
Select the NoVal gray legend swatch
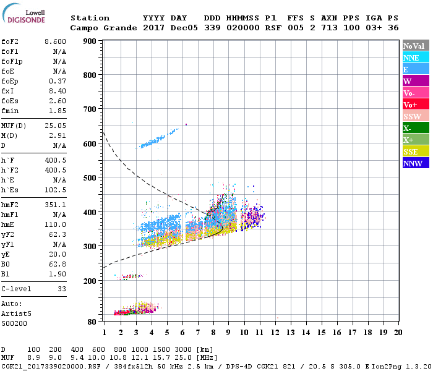pos(416,46)
